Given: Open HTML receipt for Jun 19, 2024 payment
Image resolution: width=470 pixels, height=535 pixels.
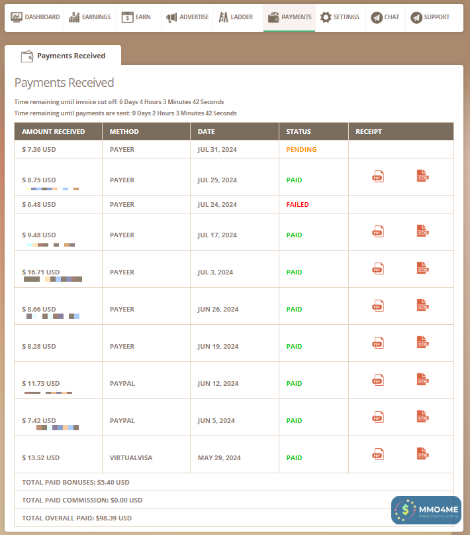Looking at the screenshot, I should coord(422,342).
